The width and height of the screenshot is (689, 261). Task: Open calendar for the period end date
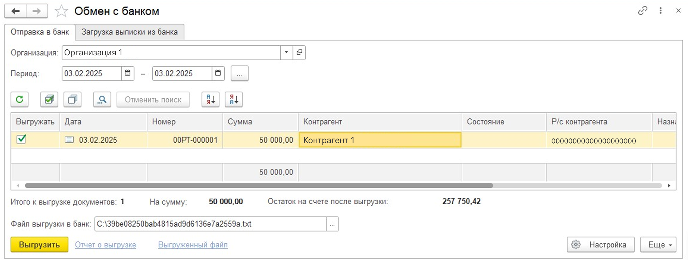(x=218, y=73)
